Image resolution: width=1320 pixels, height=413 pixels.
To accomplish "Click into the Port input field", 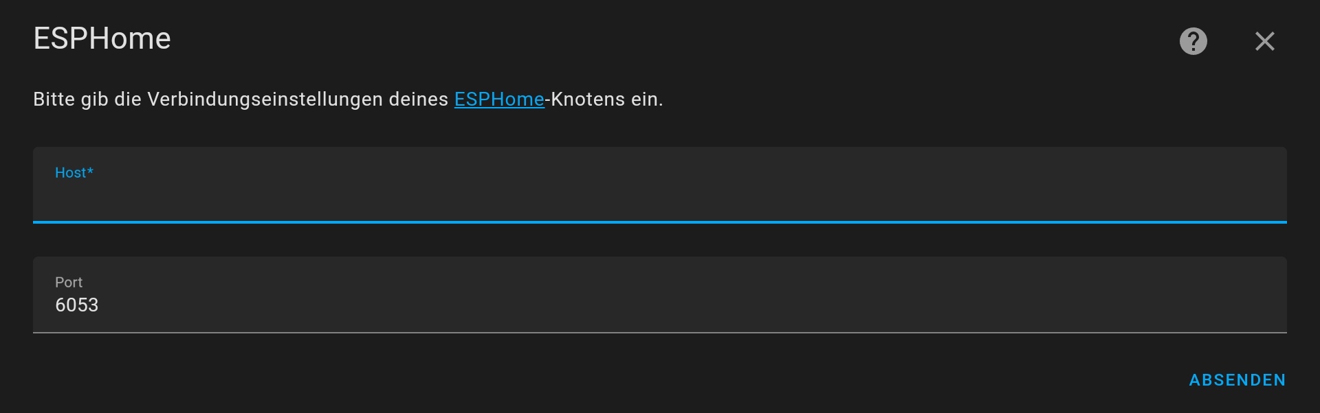I will 660,305.
